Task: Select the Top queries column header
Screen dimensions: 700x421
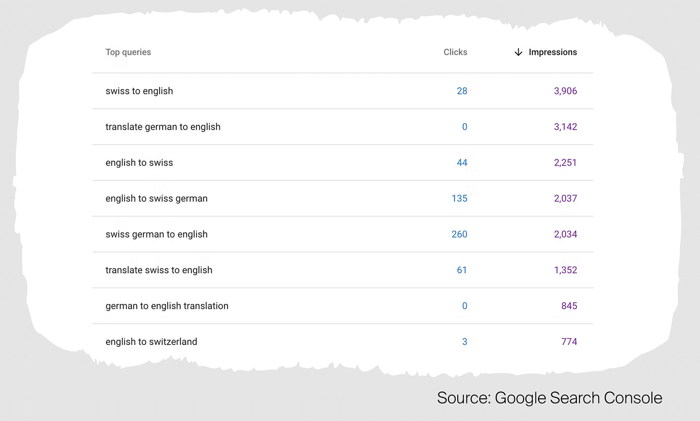Action: 128,52
